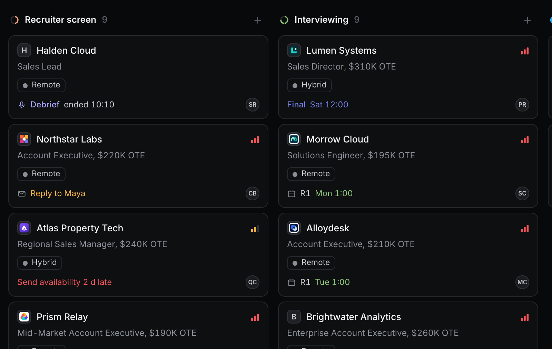
Task: Open Prism Relay company logo
Action: (24, 317)
